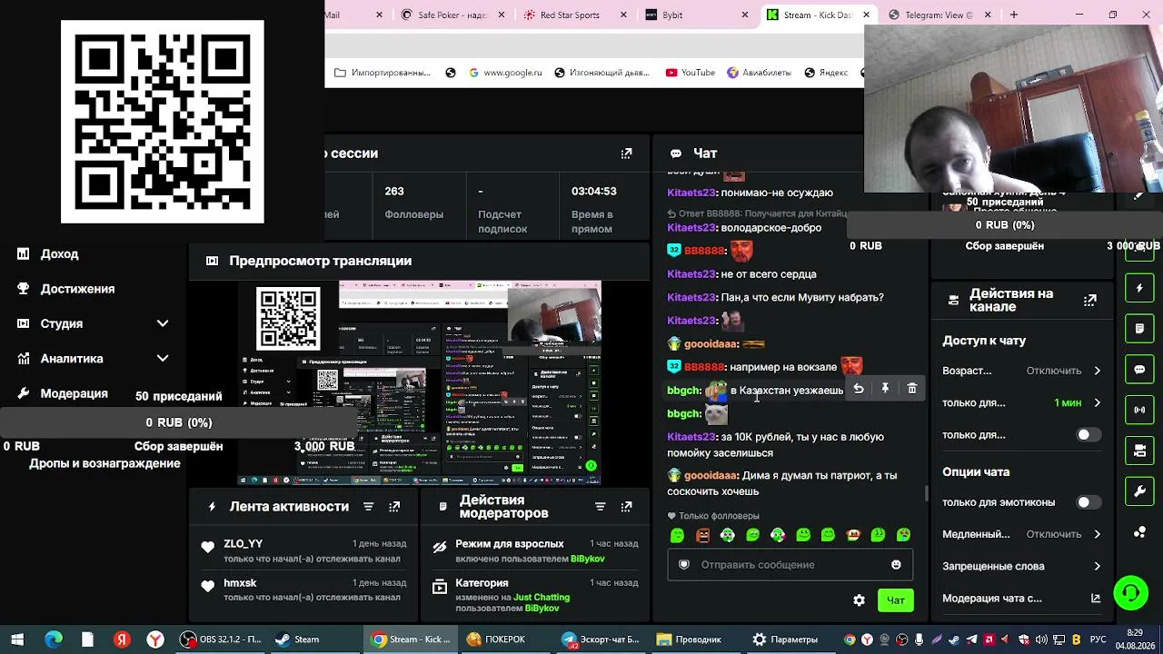Filter the moderator actions (Действия модераторов) list
1163x654 pixels.
[x=600, y=507]
